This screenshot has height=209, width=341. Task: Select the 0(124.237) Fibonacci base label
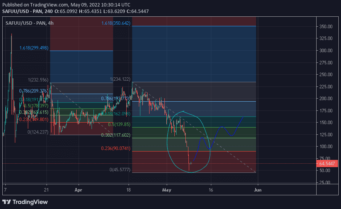pos(38,132)
